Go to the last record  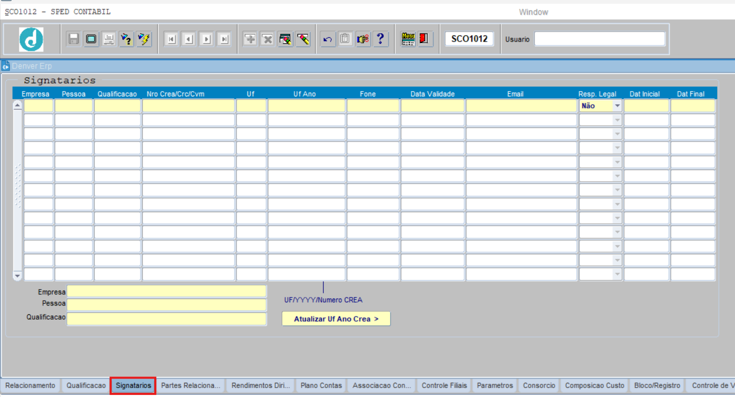[224, 39]
